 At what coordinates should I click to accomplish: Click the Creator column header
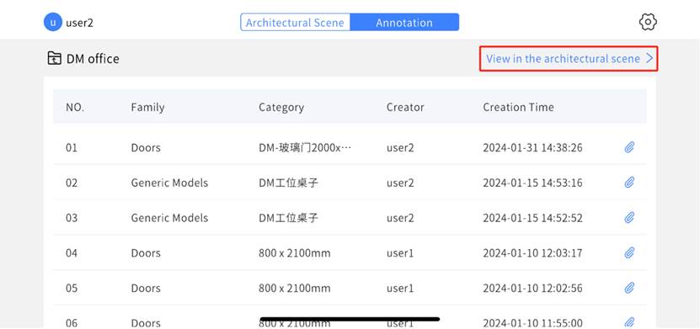405,107
